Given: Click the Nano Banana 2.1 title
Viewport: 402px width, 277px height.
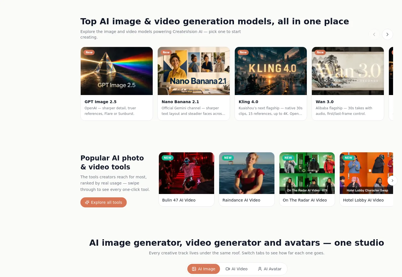Looking at the screenshot, I should tap(180, 102).
